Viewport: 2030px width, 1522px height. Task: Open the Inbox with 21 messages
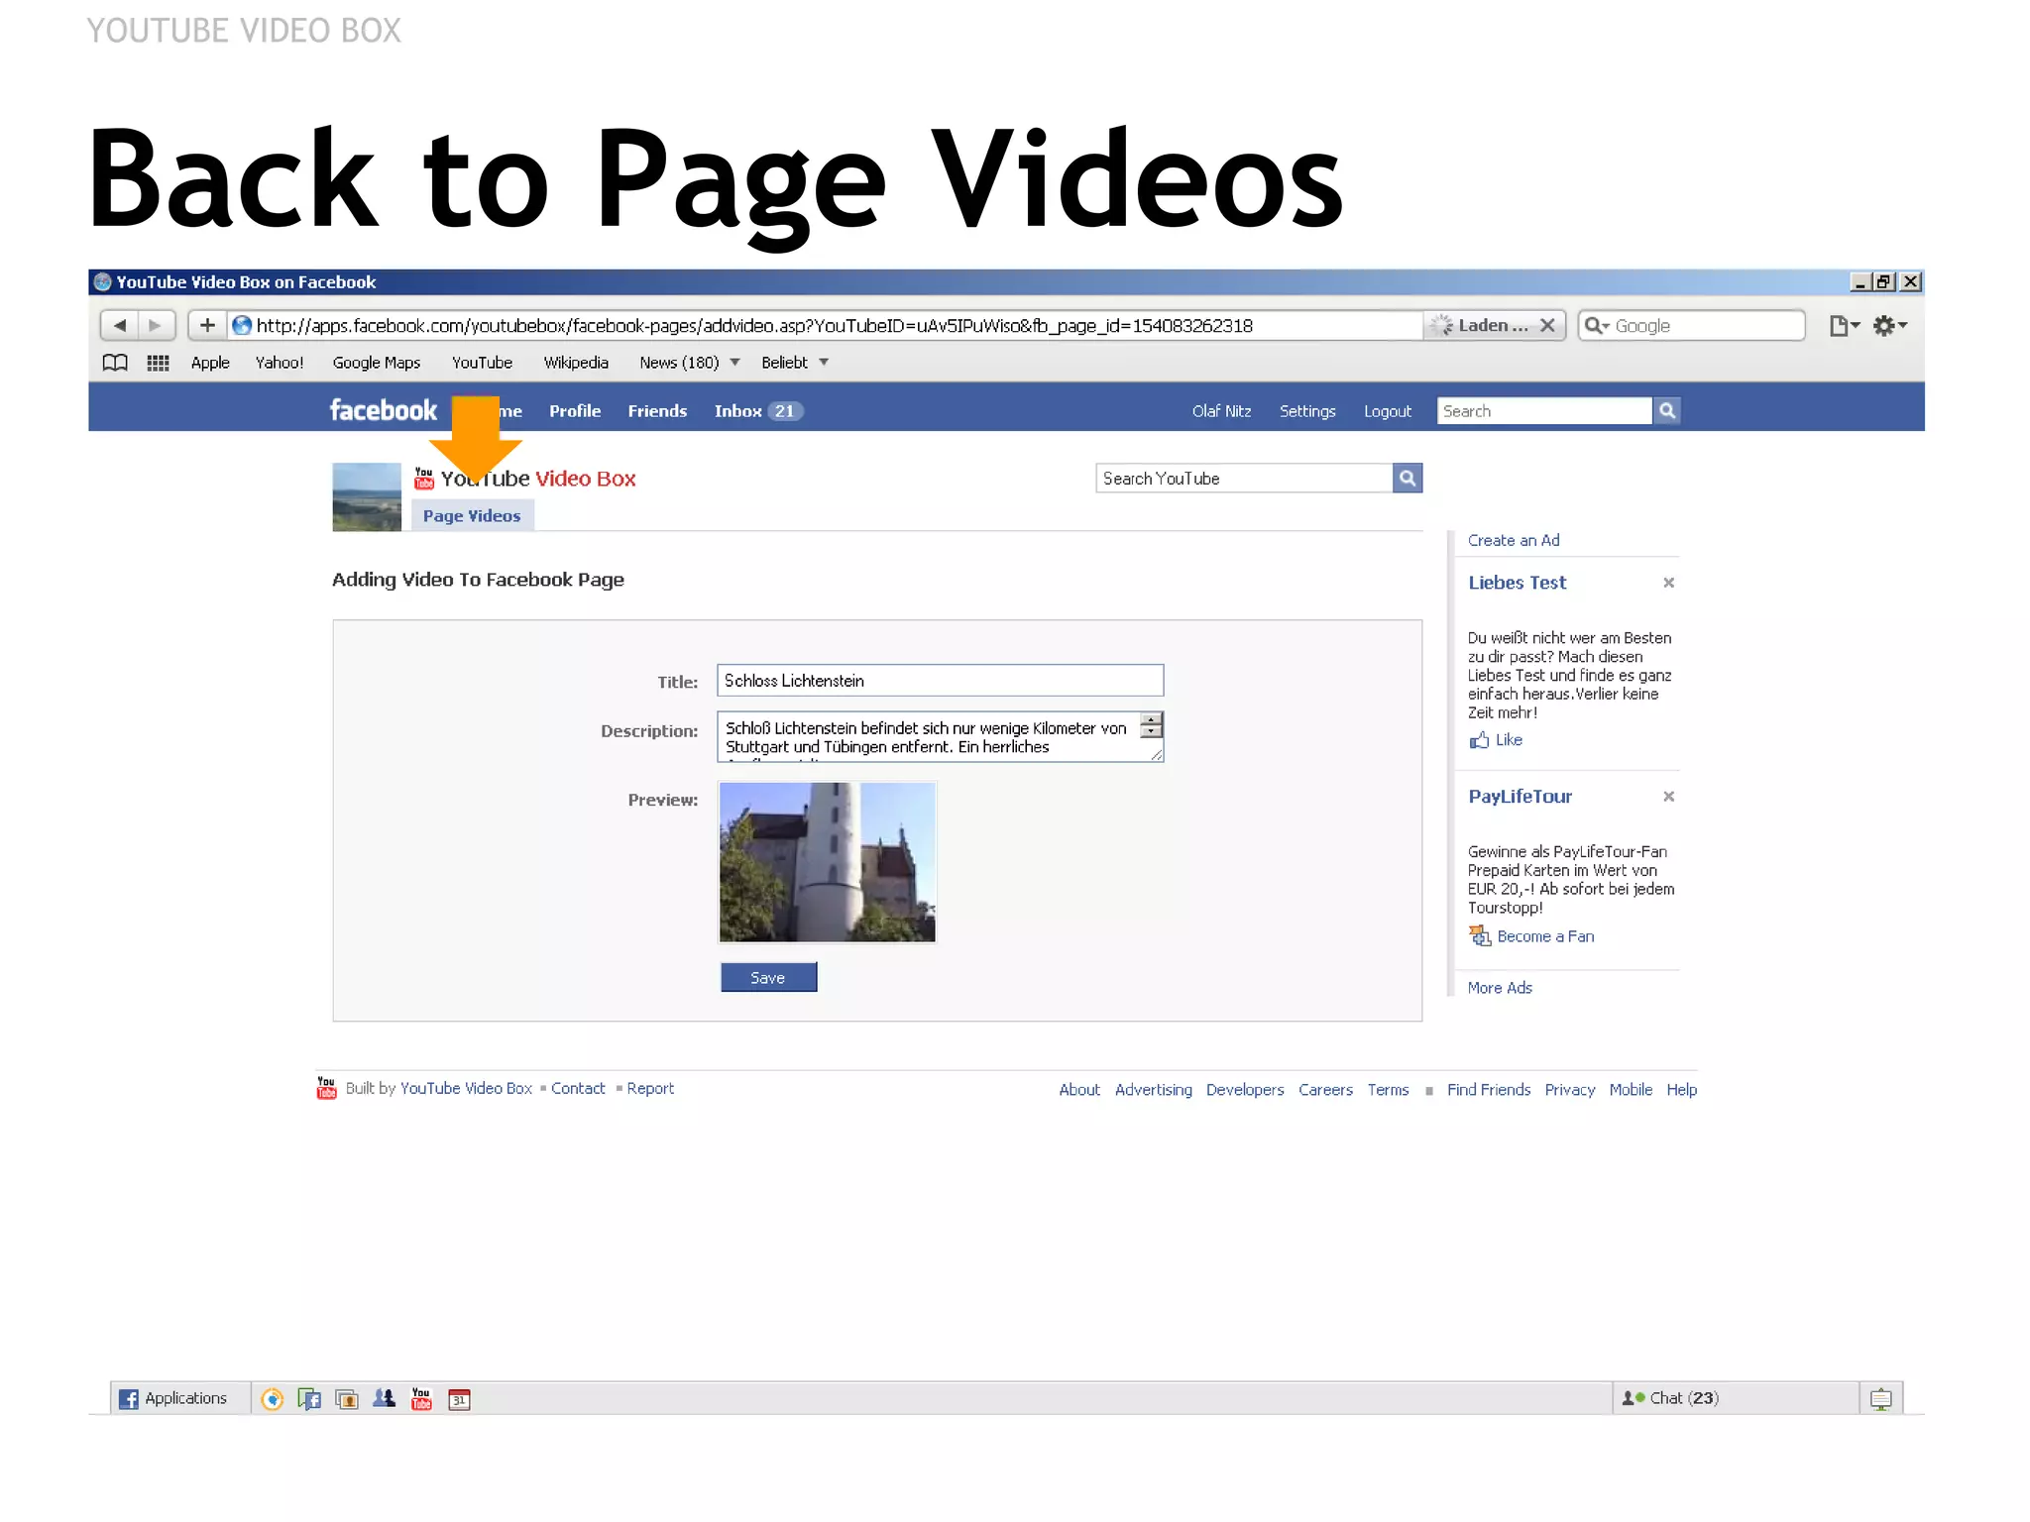[x=758, y=411]
